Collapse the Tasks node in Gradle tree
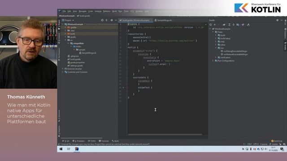This screenshot has width=287, height=161. [213, 32]
